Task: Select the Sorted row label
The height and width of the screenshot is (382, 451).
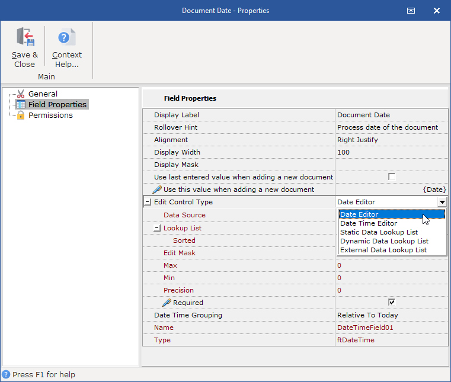Action: pyautogui.click(x=184, y=240)
